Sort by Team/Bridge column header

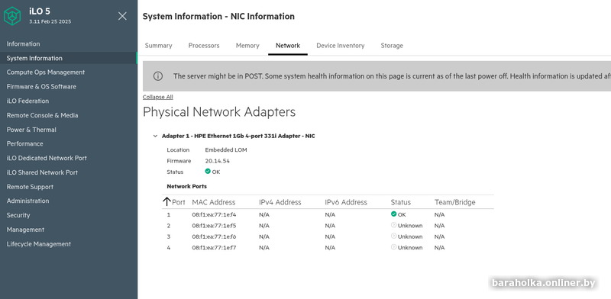455,202
